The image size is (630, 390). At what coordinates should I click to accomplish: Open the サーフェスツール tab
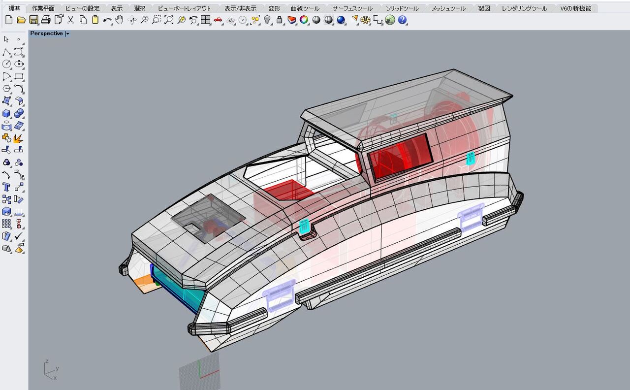coord(352,8)
